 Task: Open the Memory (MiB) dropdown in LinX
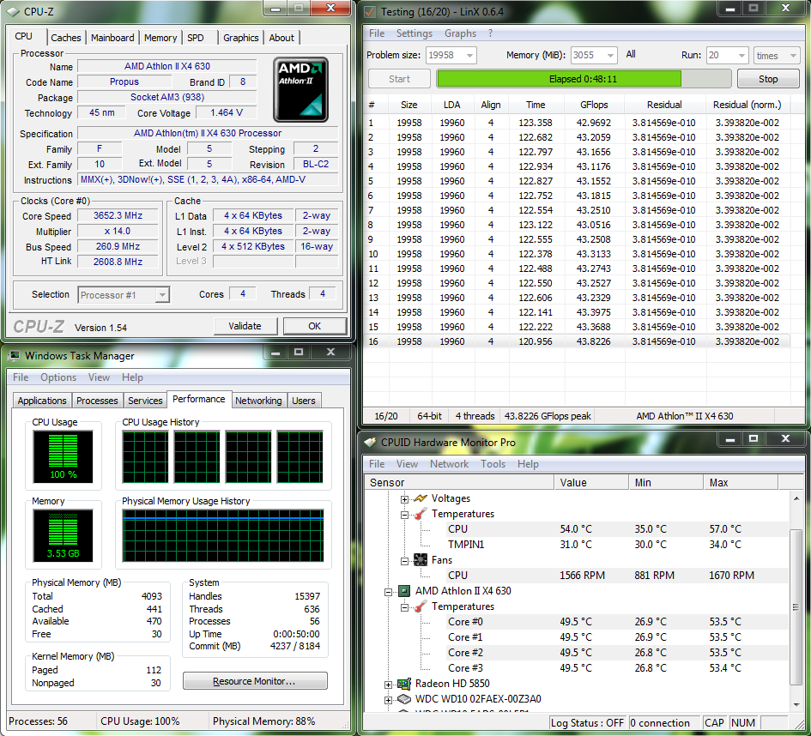click(x=609, y=56)
